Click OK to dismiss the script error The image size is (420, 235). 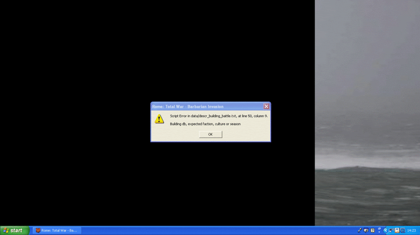click(210, 134)
